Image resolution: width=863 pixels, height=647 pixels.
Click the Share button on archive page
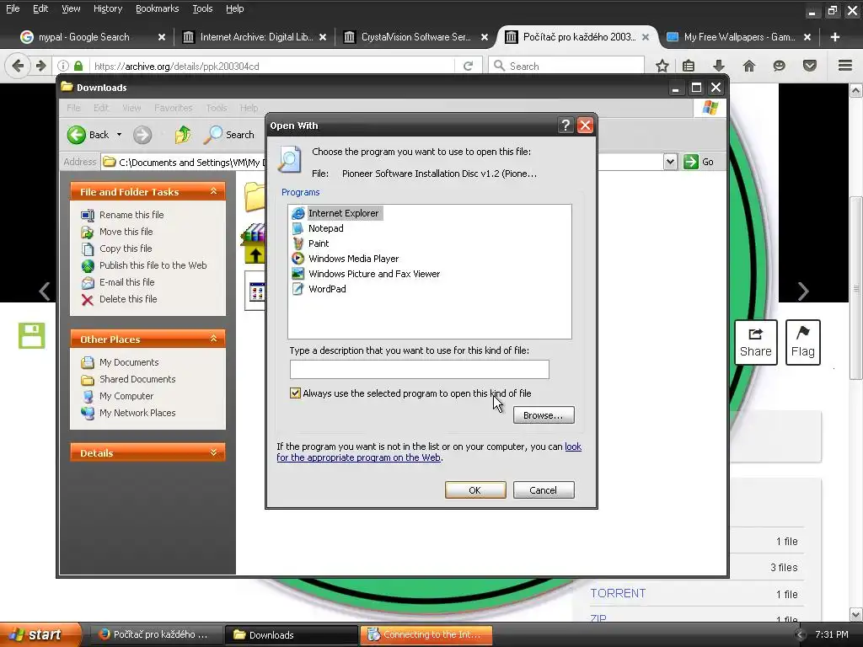coord(756,342)
